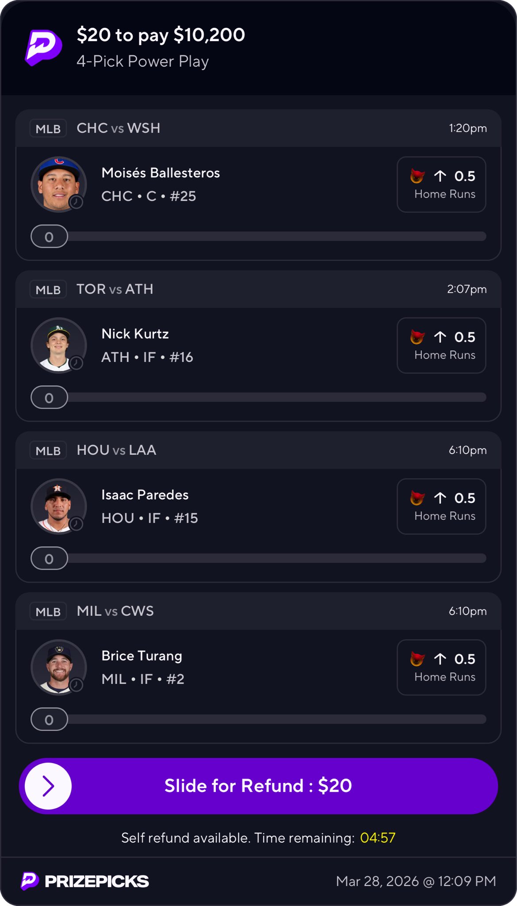Tap the clock badge on Nick Kurtz photo
Image resolution: width=517 pixels, height=906 pixels.
click(x=77, y=363)
